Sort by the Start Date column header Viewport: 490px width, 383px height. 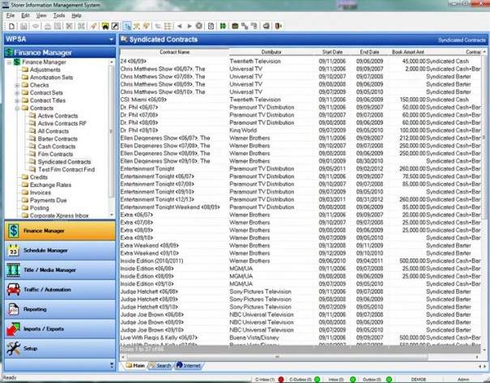tap(332, 52)
